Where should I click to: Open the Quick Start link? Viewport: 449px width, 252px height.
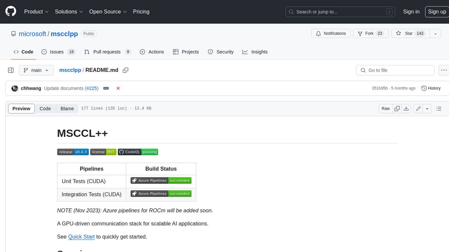tap(81, 237)
